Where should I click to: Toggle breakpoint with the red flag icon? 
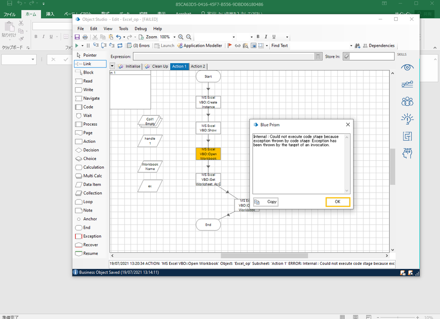229,45
